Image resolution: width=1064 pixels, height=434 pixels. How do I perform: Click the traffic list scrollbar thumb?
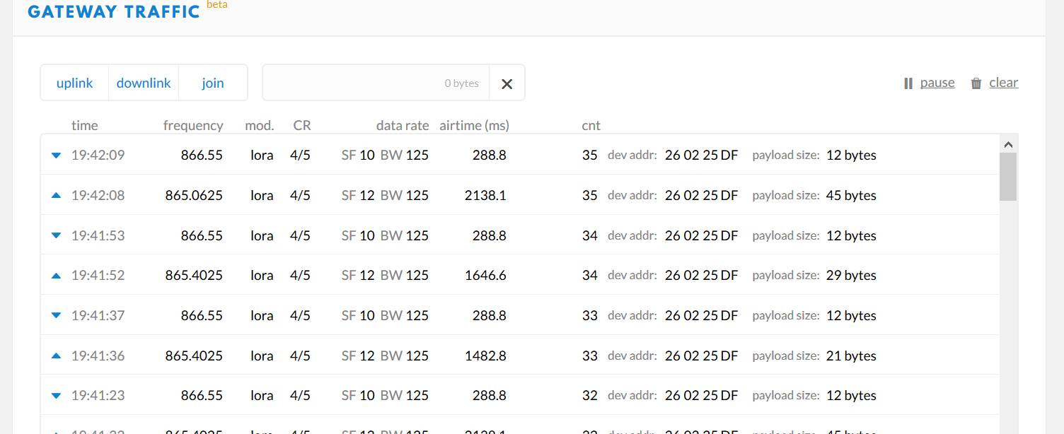[x=1008, y=177]
